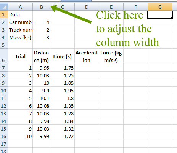Select row 17 header

(4, 144)
